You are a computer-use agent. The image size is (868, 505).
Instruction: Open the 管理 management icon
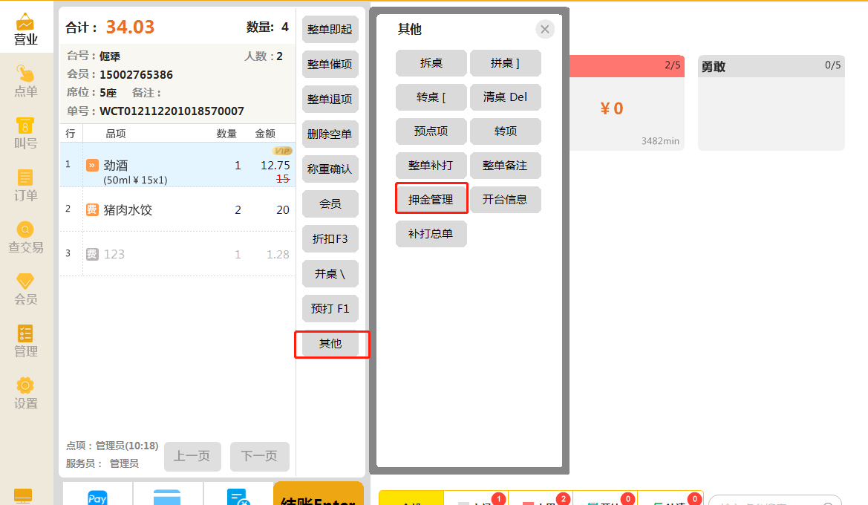point(26,342)
